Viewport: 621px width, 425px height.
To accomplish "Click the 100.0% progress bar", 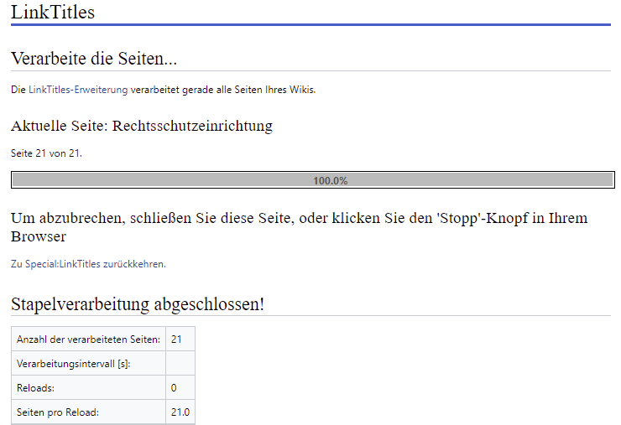I will coord(313,180).
